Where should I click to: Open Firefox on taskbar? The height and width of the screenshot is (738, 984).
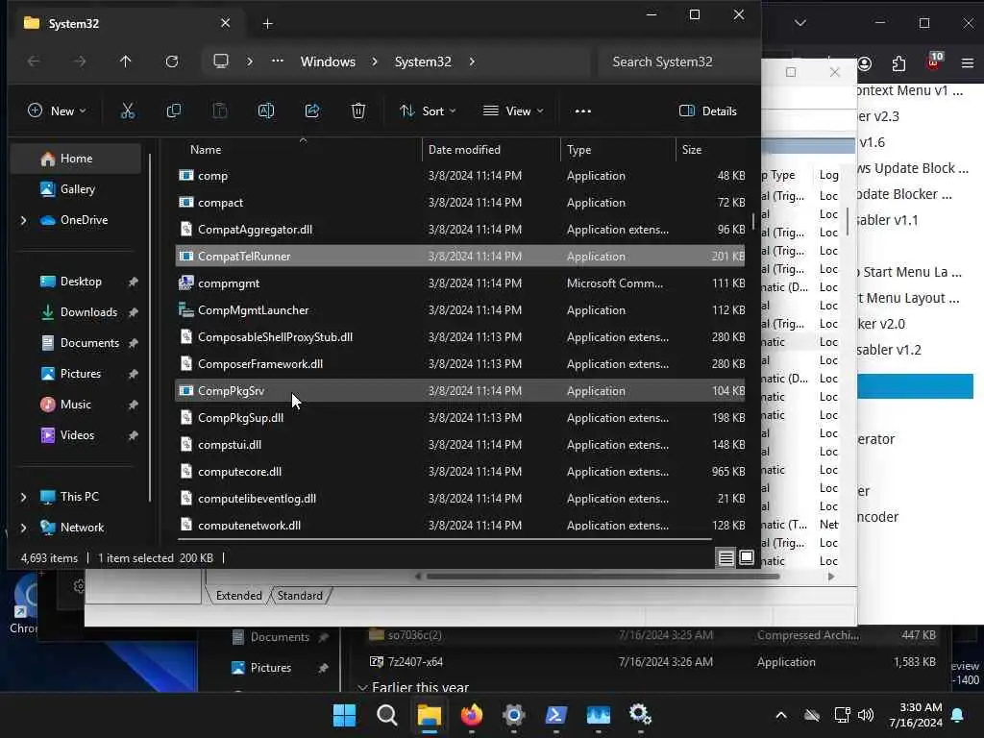[471, 715]
